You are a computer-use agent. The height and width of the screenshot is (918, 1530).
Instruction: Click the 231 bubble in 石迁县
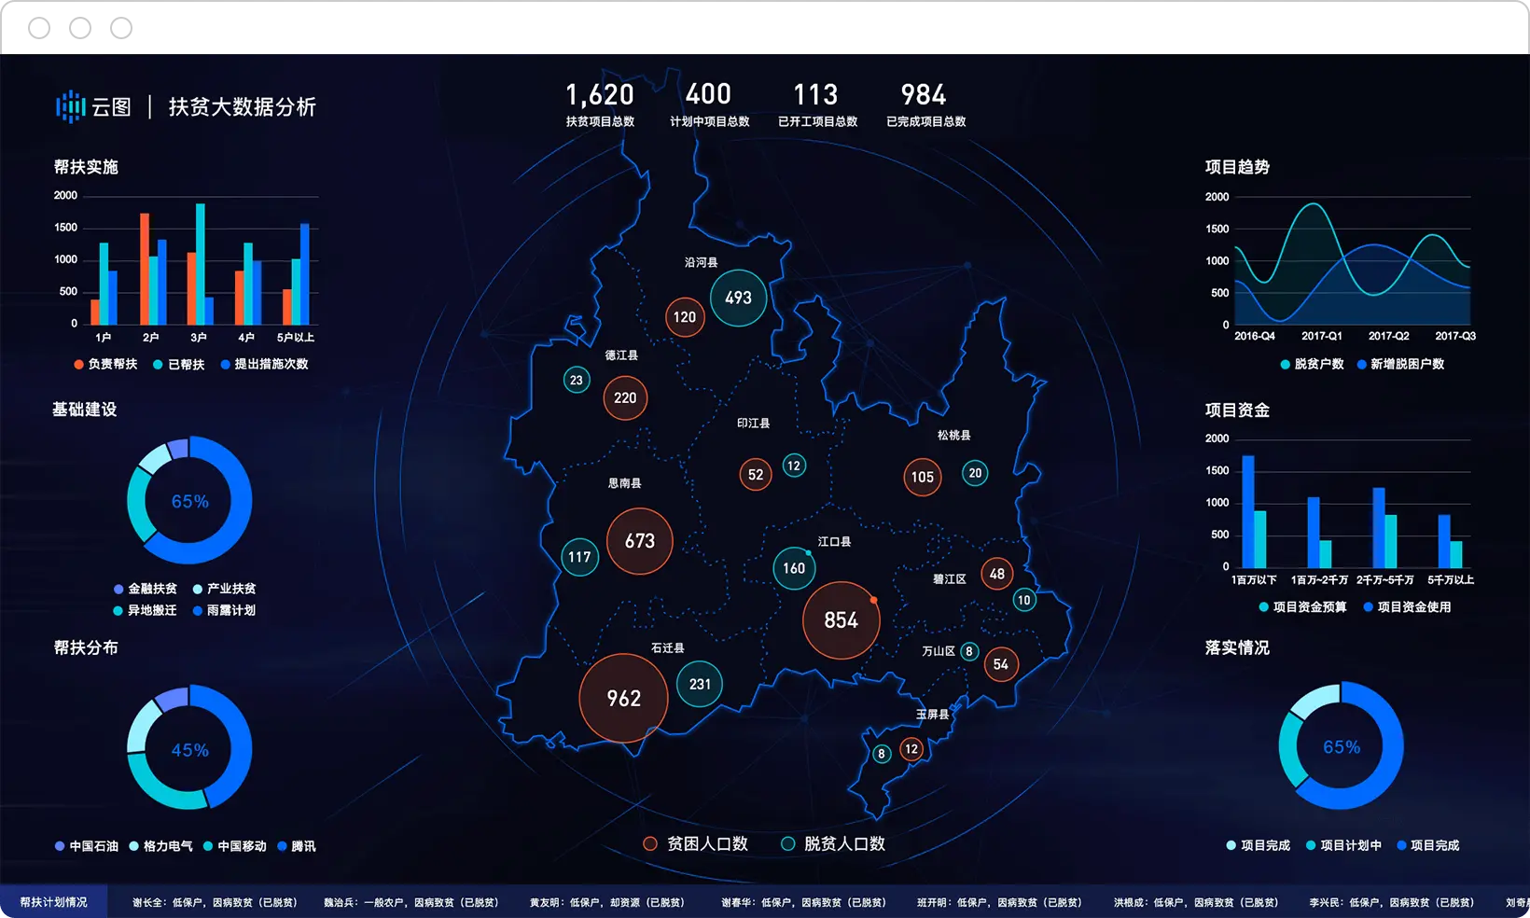coord(700,684)
